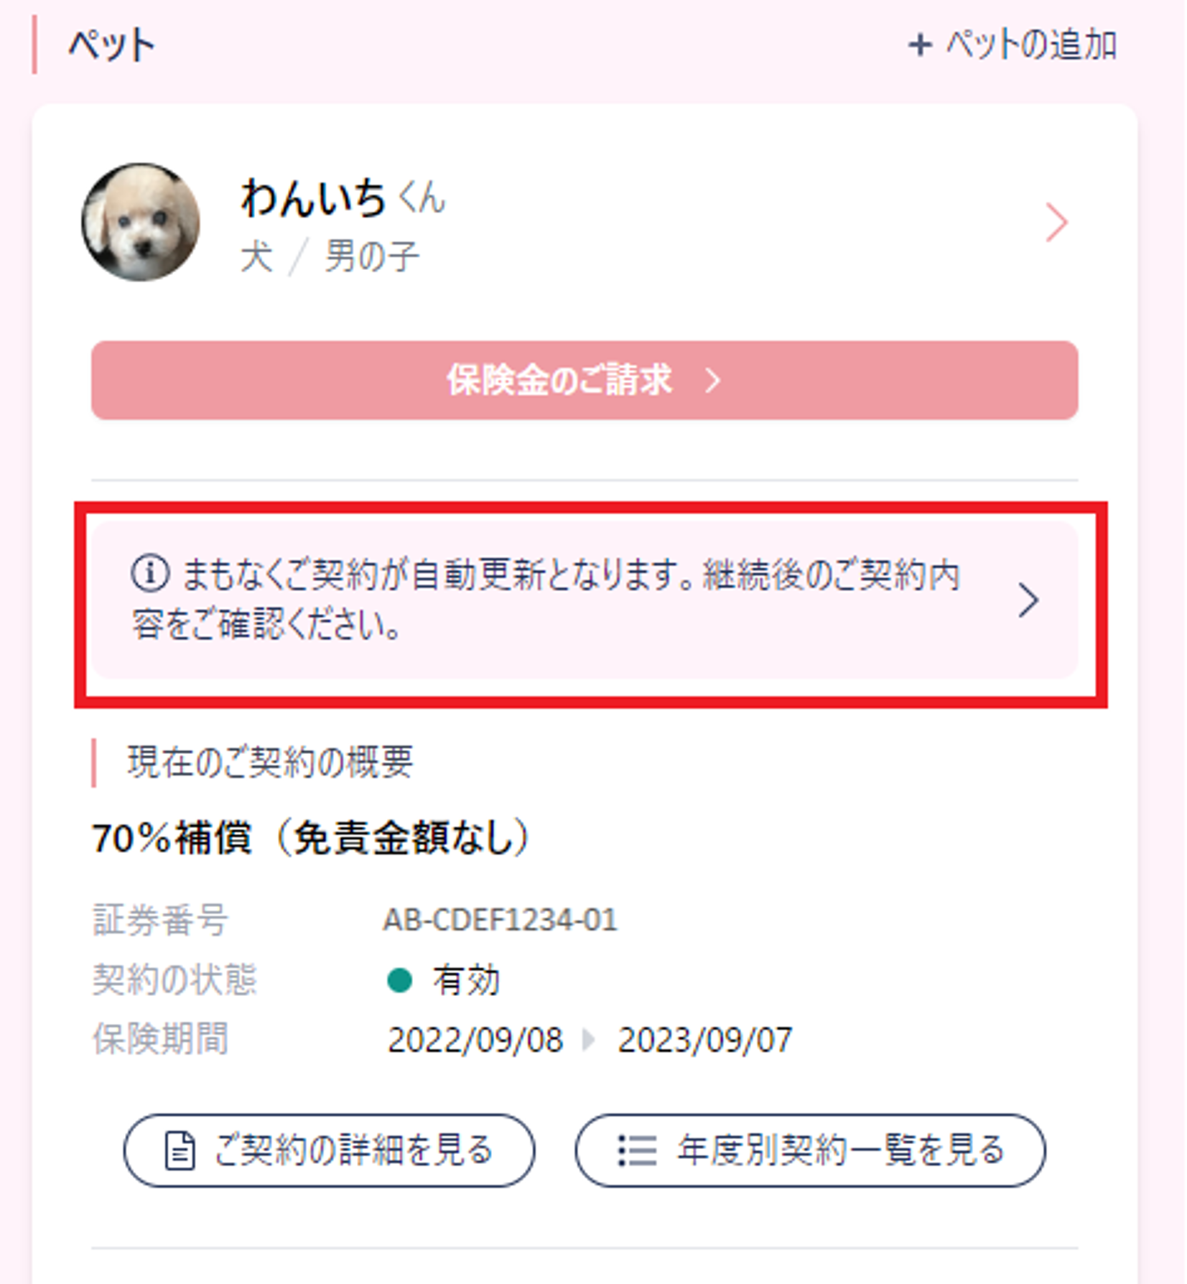This screenshot has width=1187, height=1284.
Task: Click the document icon in ご契約の詳細を見る
Action: tap(180, 1151)
